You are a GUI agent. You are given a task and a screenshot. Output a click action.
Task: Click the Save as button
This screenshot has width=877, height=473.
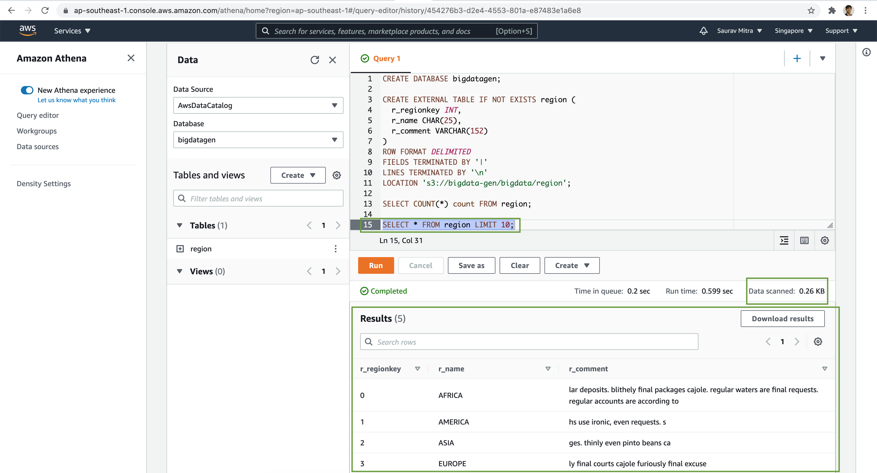tap(471, 266)
